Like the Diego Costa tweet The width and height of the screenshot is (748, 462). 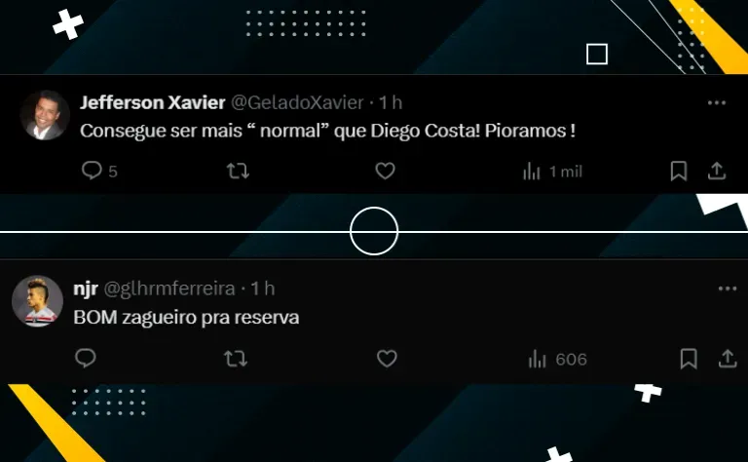point(385,171)
